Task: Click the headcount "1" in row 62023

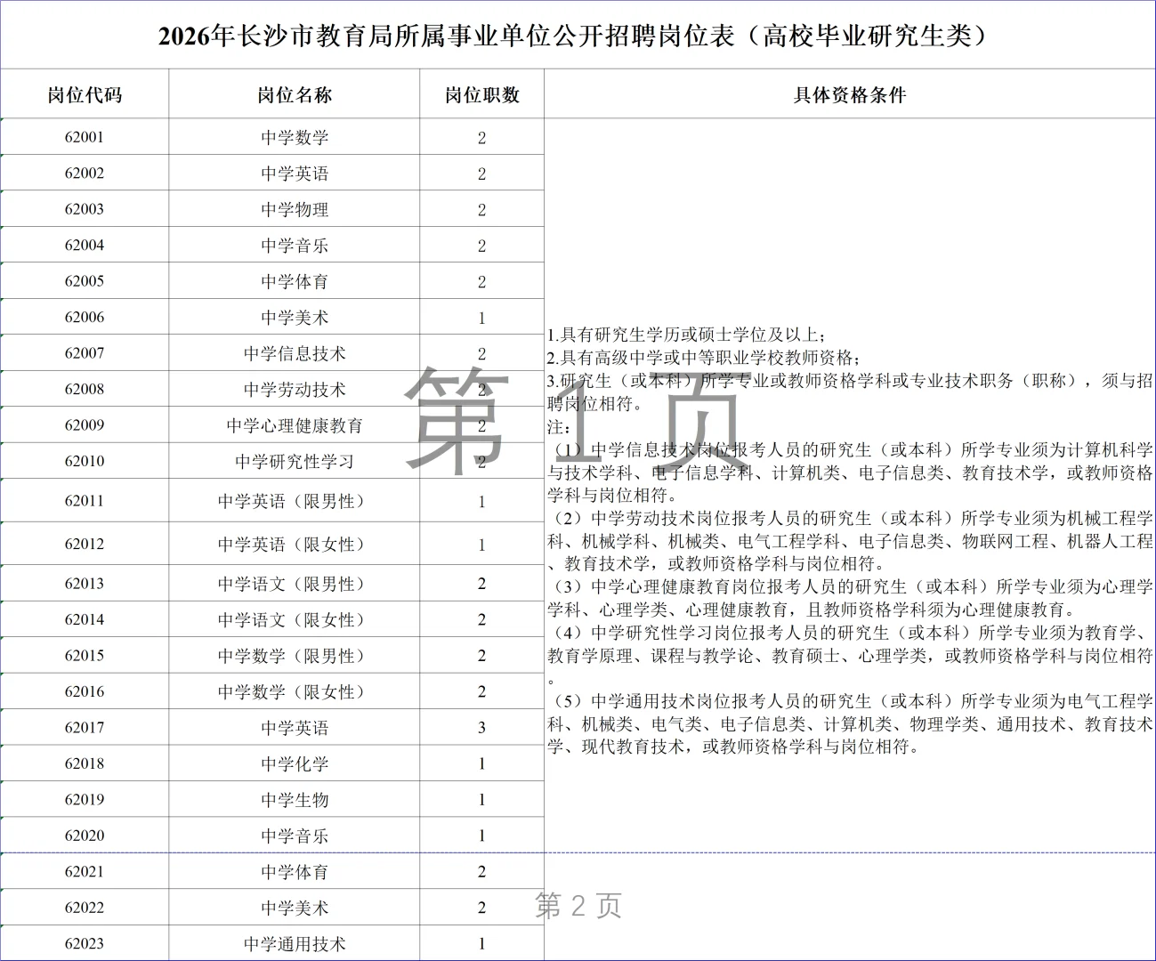Action: pos(481,943)
